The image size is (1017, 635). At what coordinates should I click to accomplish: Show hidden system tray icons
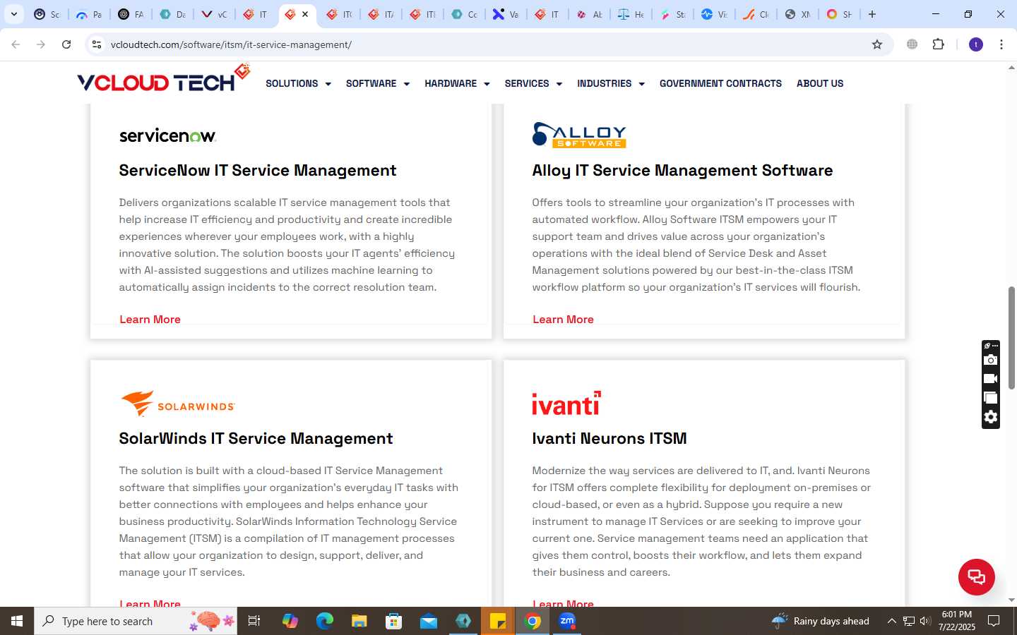(x=891, y=621)
